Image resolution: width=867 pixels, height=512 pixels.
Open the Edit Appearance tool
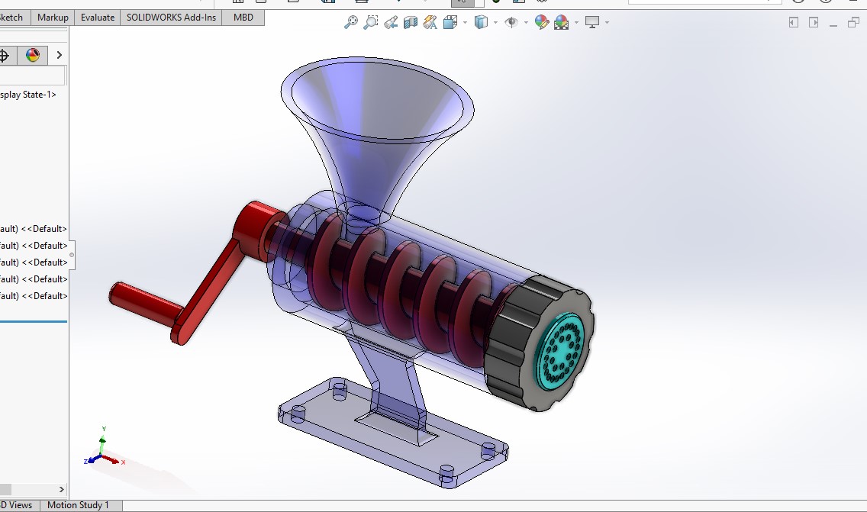(542, 22)
